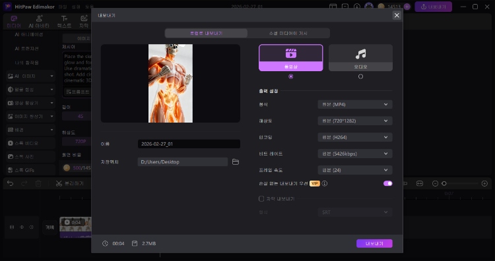
Task: Click the purple export button in dialog footer
Action: (x=374, y=244)
